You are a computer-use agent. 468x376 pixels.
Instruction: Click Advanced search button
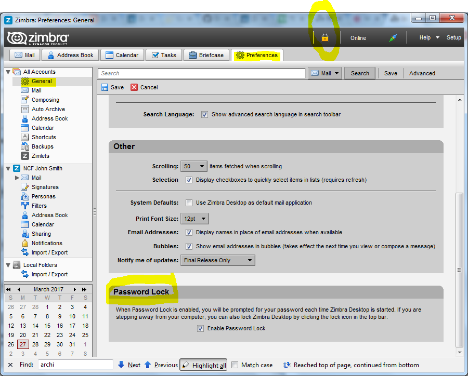coord(422,73)
